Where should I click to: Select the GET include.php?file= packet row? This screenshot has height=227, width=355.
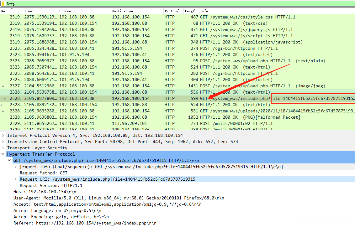pos(177,99)
